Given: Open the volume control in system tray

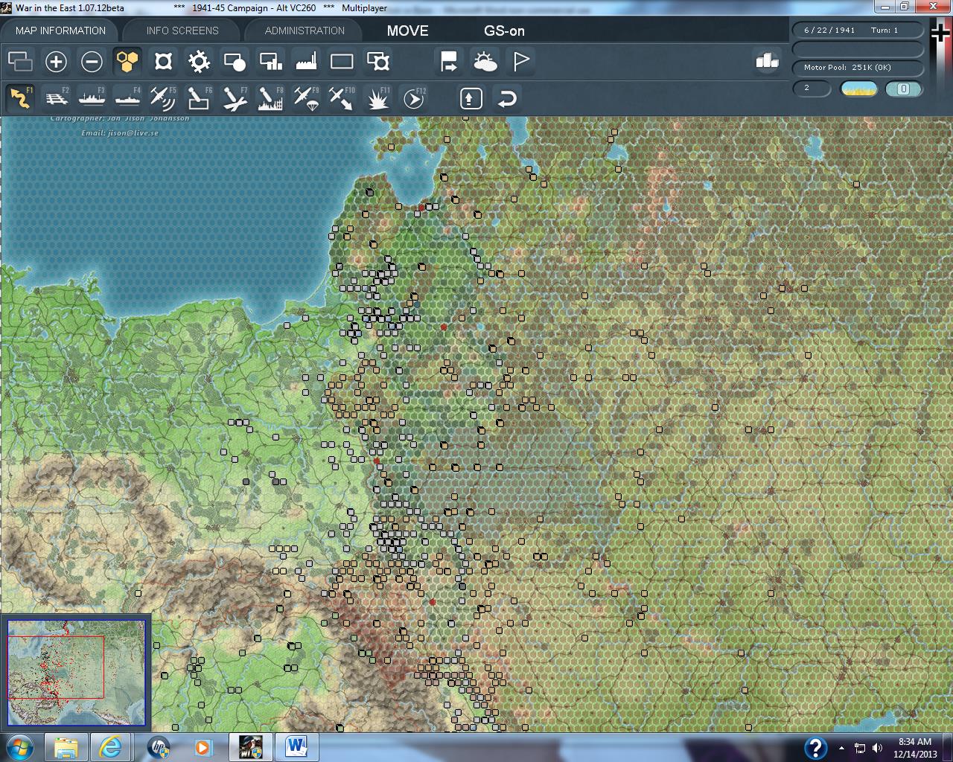Looking at the screenshot, I should (876, 748).
